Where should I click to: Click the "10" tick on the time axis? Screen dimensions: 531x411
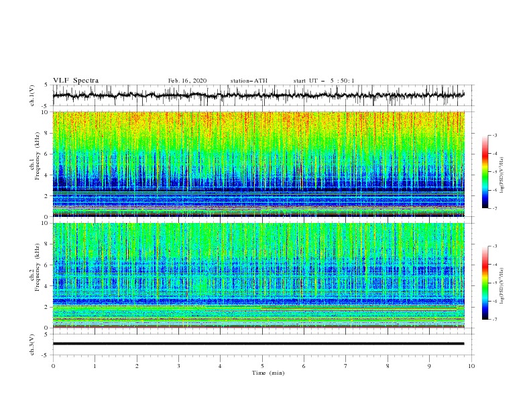point(471,366)
